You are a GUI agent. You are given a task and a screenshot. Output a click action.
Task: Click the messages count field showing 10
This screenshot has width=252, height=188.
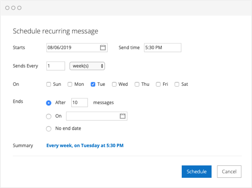(79, 103)
